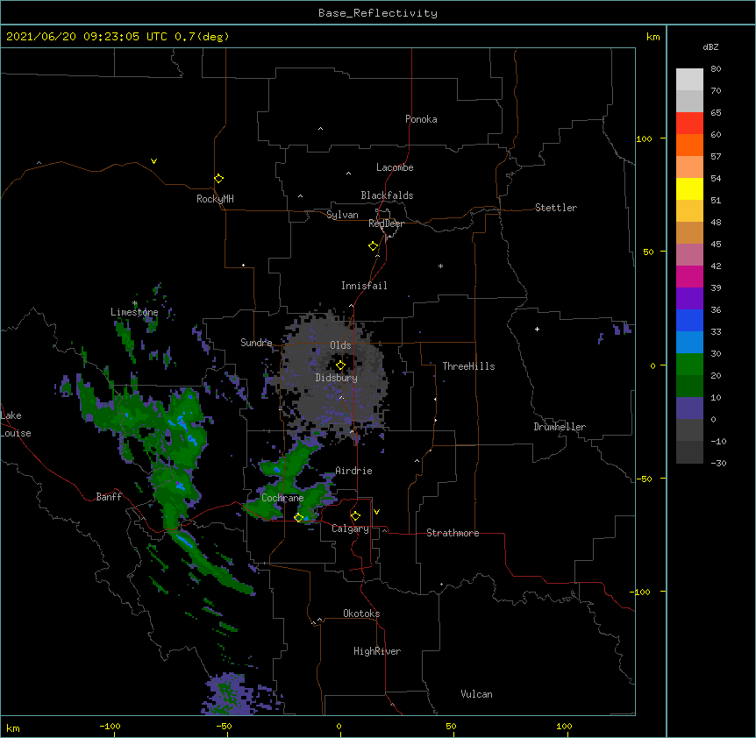Pick the light gray 80-70 dBZ legend swatch

689,80
